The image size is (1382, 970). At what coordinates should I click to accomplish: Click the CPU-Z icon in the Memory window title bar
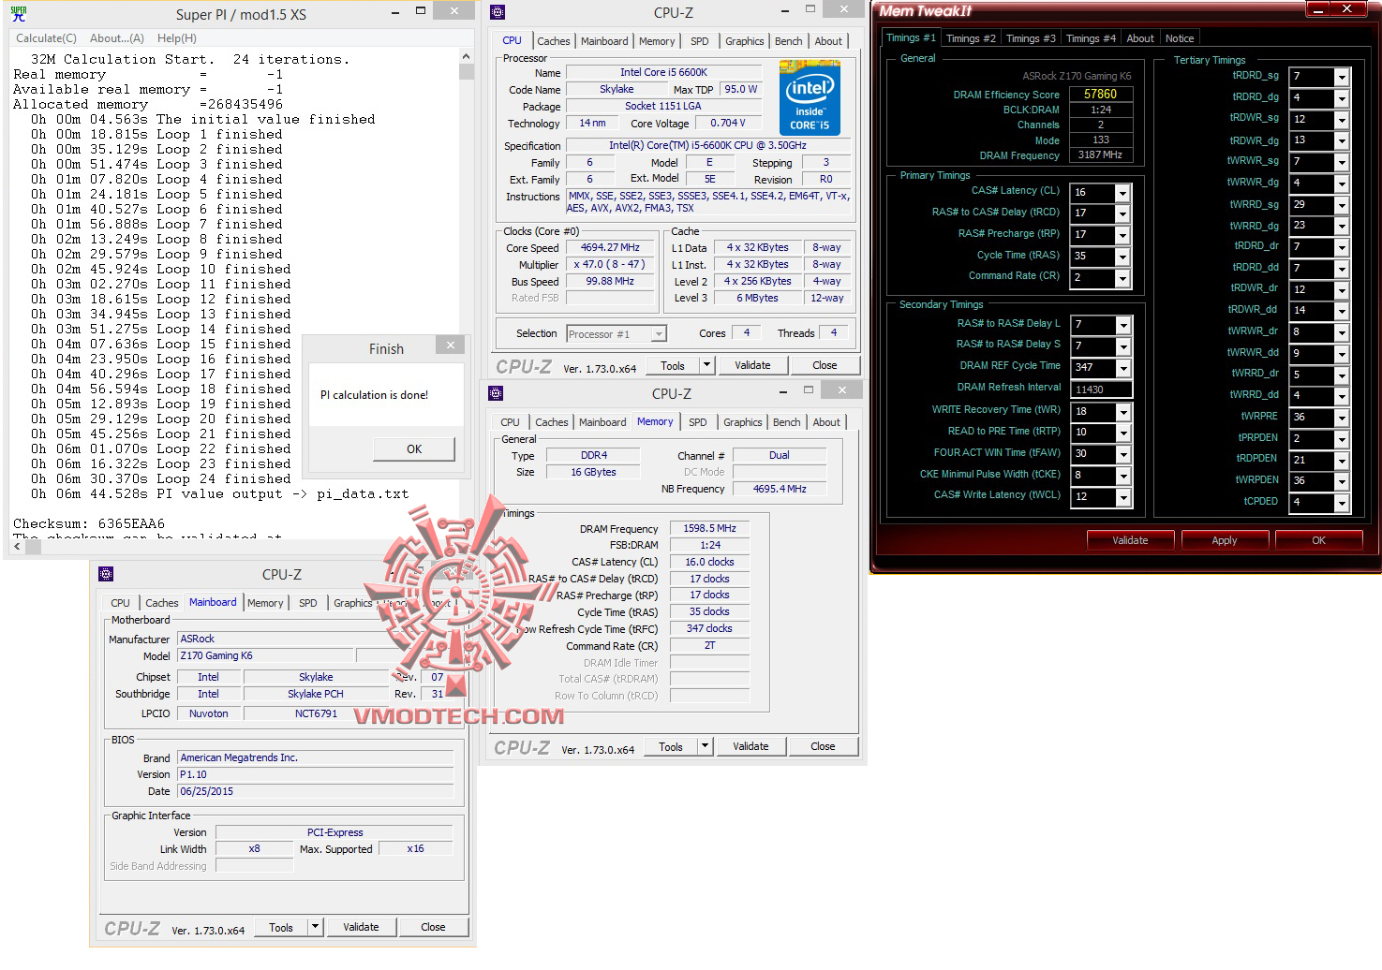pyautogui.click(x=496, y=393)
